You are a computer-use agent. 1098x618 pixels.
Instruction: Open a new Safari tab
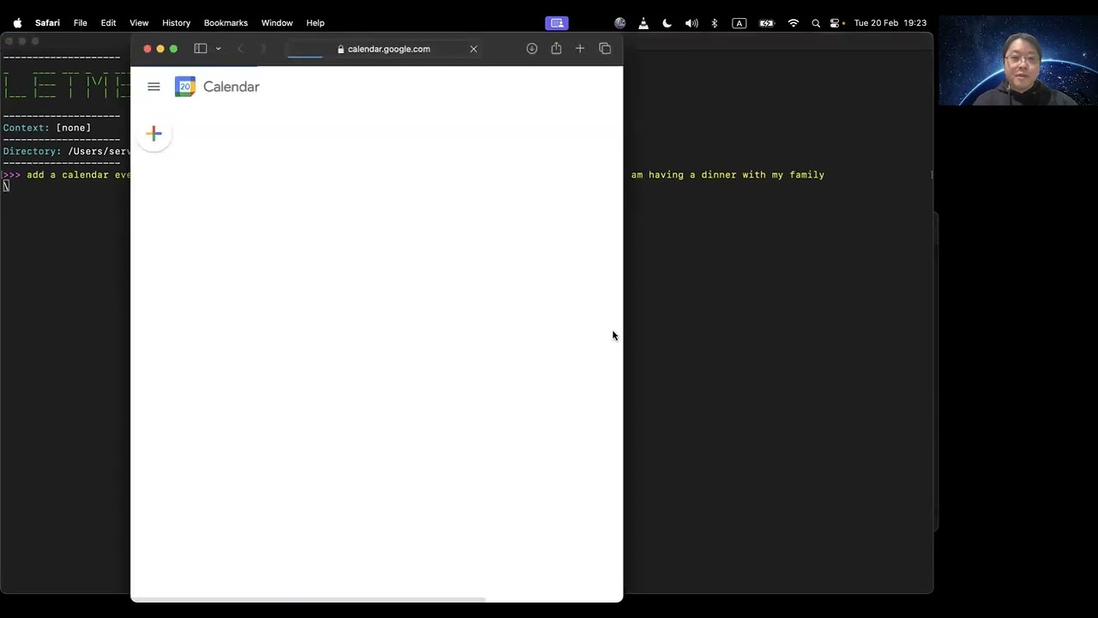(580, 49)
